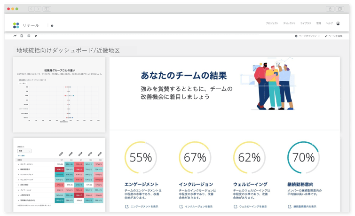Go back with the browser back arrow

(31, 9)
